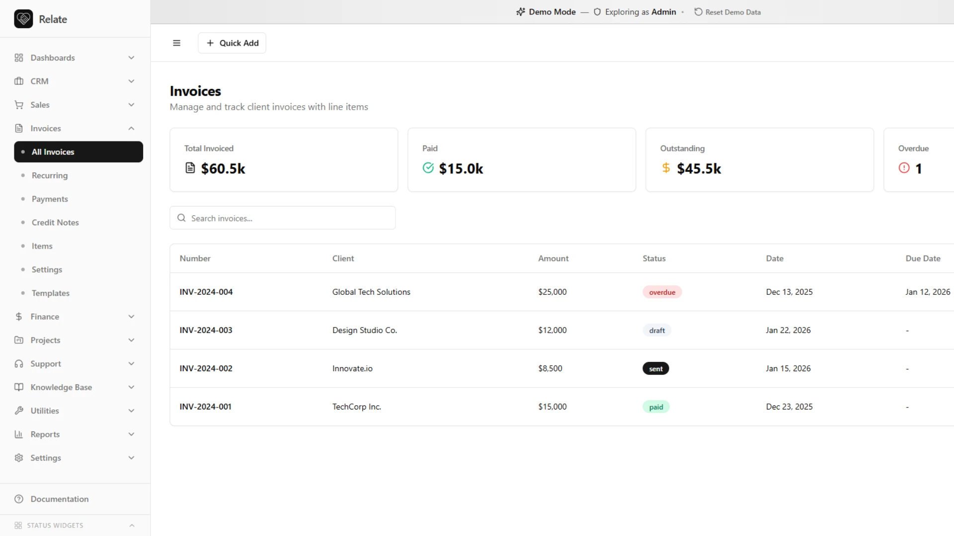The width and height of the screenshot is (954, 536).
Task: Click the Invoices document icon in sidebar
Action: (19, 128)
